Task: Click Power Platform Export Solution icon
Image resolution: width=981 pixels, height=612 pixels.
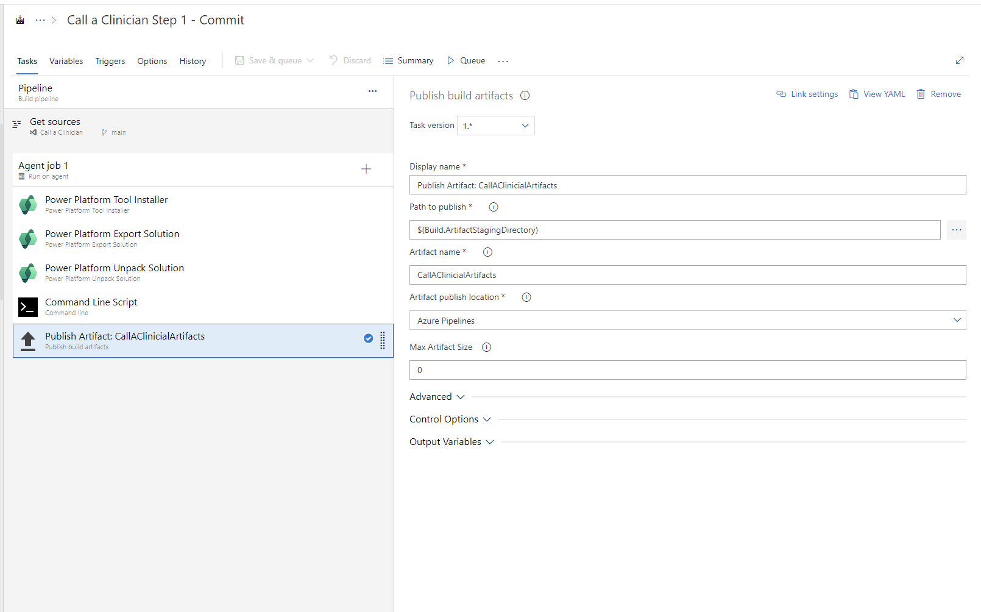Action: 28,238
